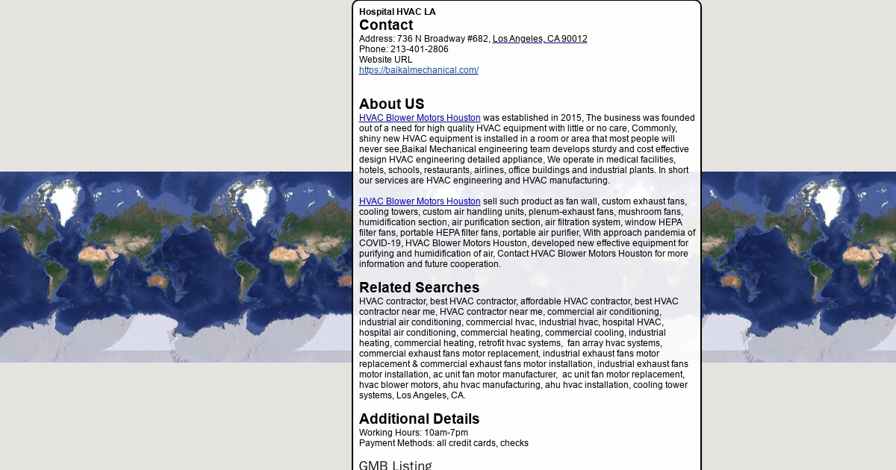The width and height of the screenshot is (896, 470).
Task: Click the Related Searches heading
Action: coord(419,288)
